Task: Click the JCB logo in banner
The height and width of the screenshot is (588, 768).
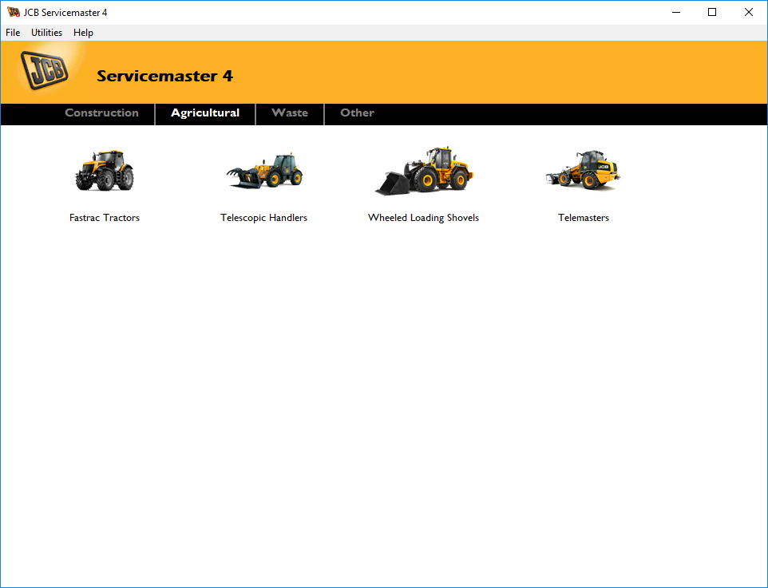Action: pos(44,70)
